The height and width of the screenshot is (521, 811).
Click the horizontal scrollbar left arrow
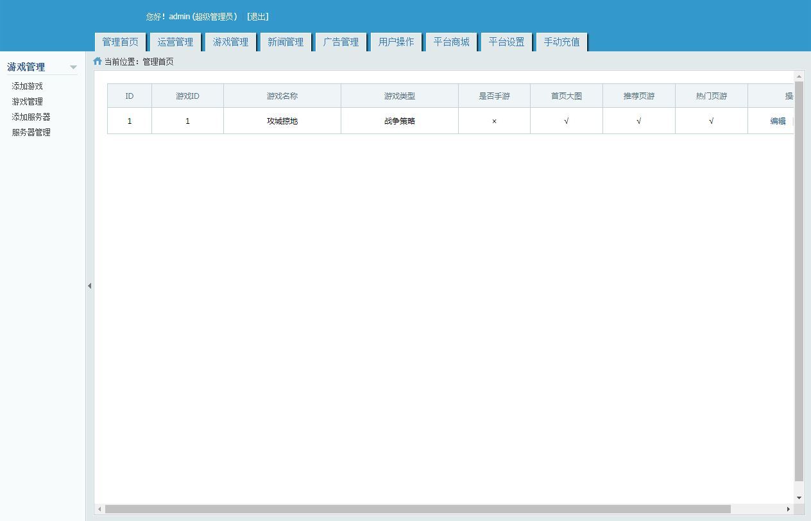coord(99,509)
